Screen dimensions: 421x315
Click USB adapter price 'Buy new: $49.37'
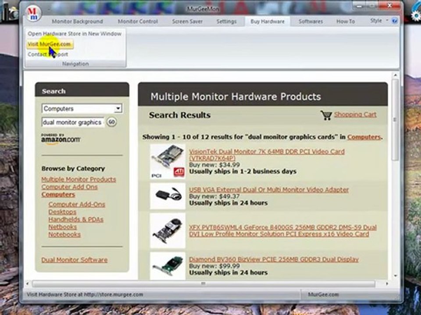(x=214, y=196)
